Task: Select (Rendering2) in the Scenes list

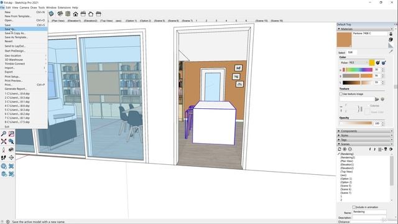Action: tap(348, 157)
